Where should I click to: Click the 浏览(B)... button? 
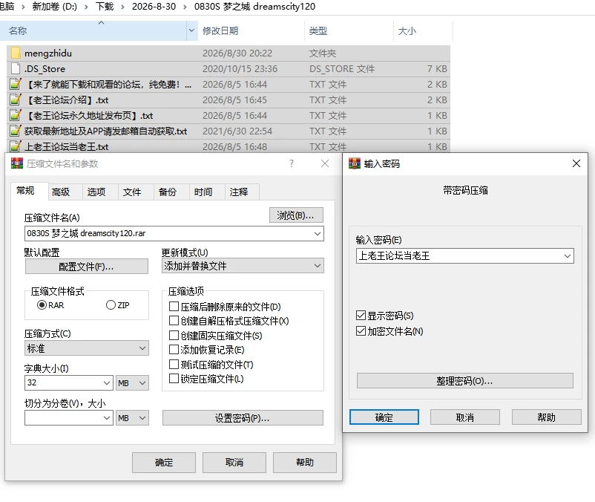tap(296, 215)
